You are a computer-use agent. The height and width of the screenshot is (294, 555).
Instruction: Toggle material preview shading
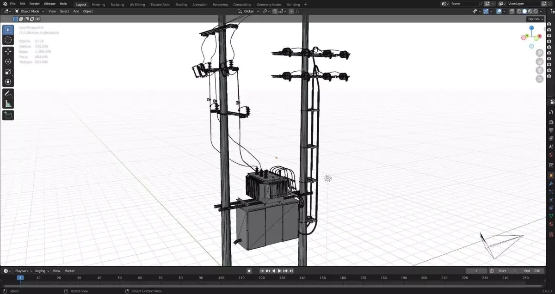coord(530,11)
